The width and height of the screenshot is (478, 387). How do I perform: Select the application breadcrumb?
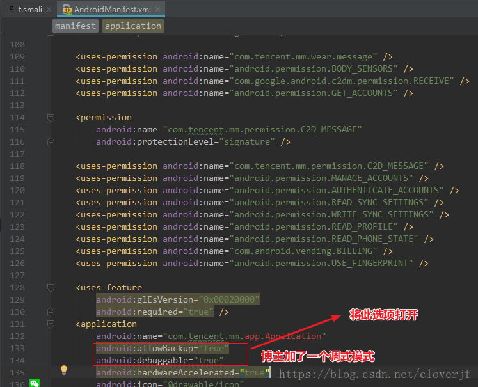point(133,26)
